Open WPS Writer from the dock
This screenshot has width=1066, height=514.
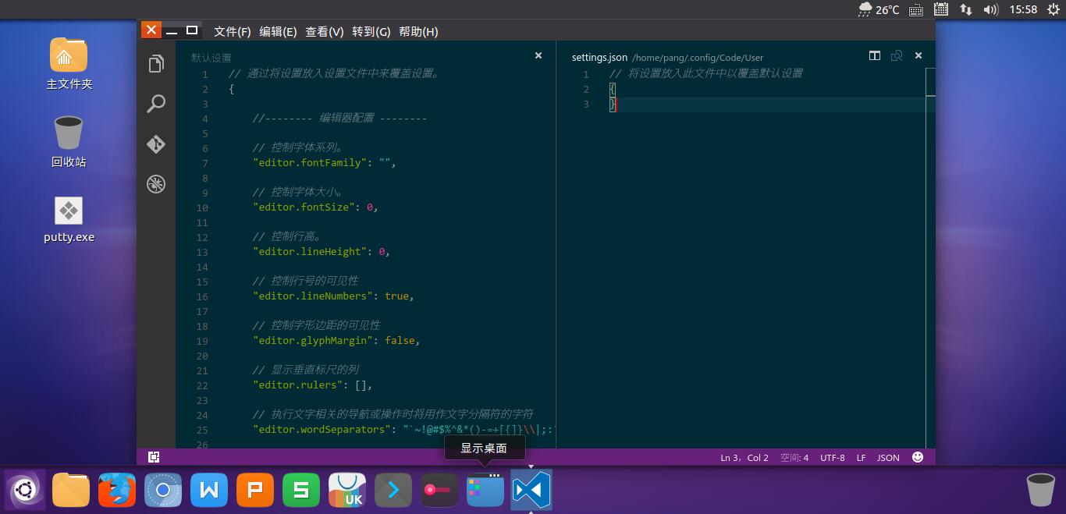pos(208,490)
